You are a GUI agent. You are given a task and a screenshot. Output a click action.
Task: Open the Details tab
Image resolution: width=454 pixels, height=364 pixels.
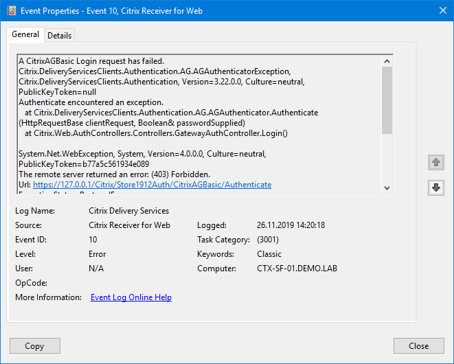59,36
